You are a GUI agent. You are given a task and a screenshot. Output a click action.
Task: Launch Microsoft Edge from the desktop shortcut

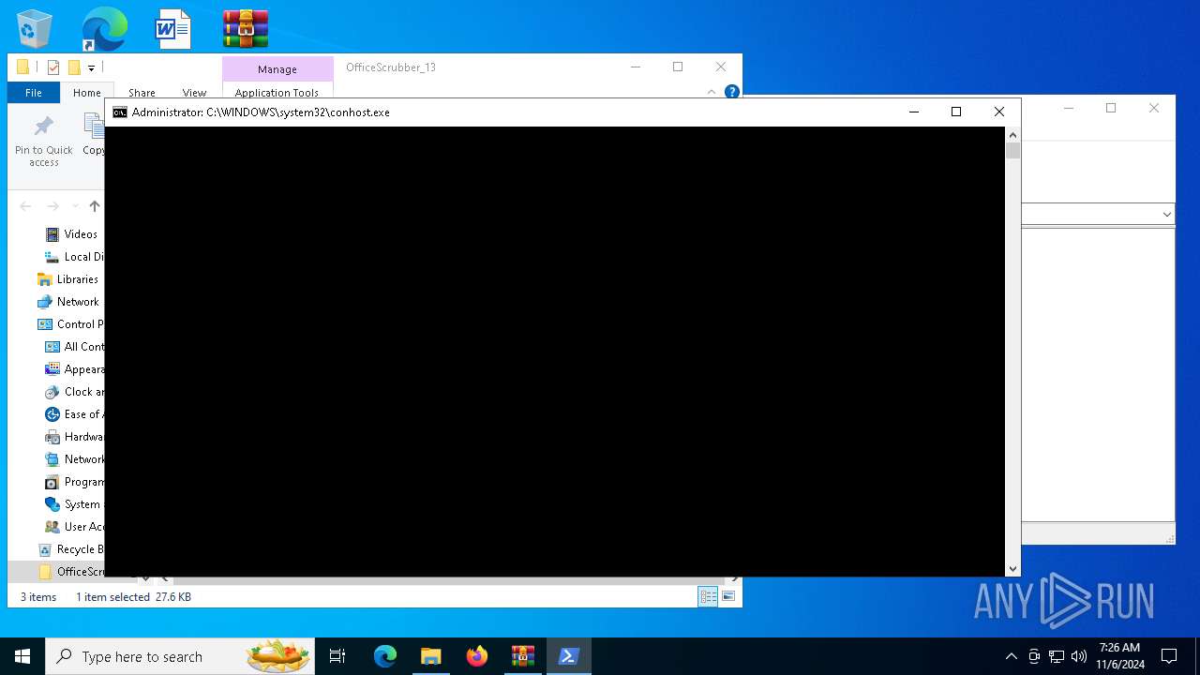104,29
